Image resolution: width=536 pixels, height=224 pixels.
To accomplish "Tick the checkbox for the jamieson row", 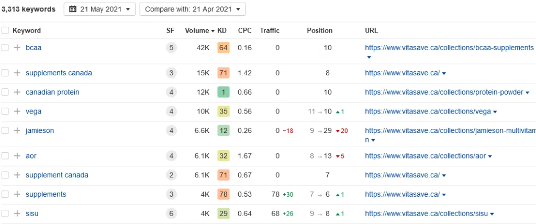I will point(5,130).
